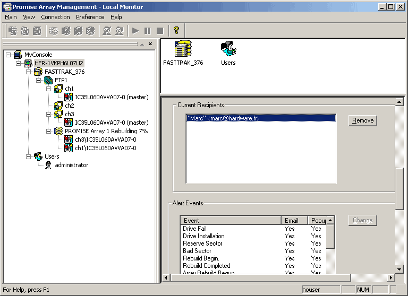This screenshot has height=296, width=408.
Task: Select the Reserve Sector event row
Action: click(x=253, y=243)
